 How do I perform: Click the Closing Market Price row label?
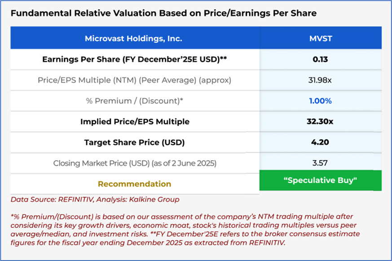tap(135, 163)
